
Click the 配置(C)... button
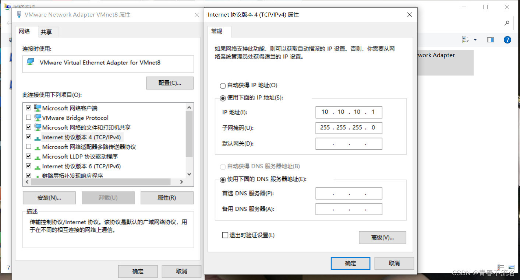[170, 83]
